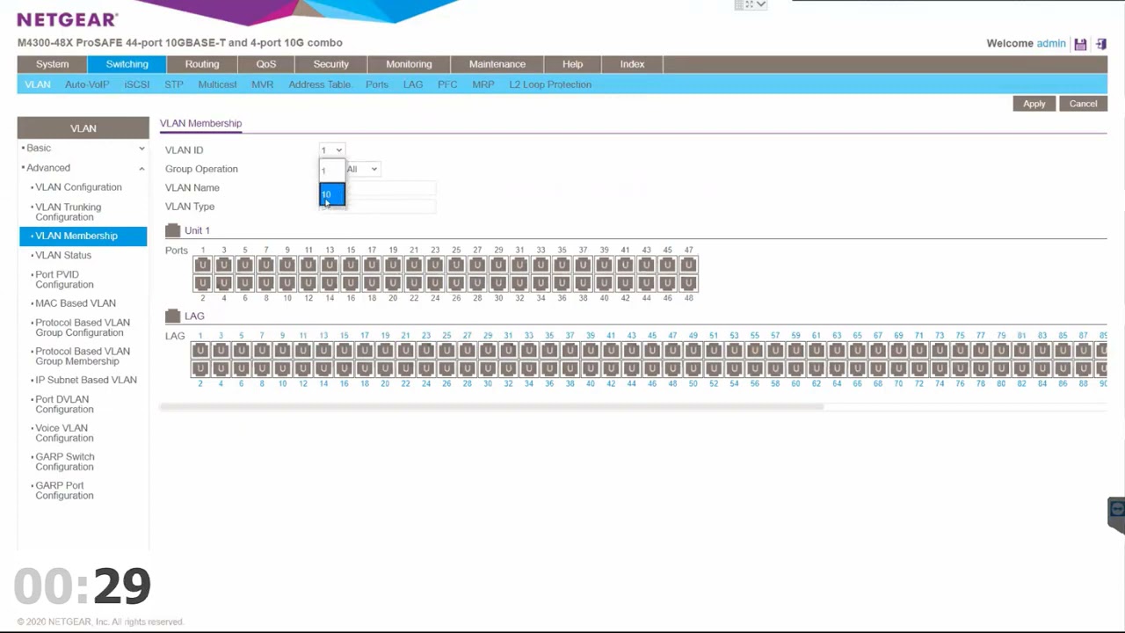Toggle LAG 9 membership icon
Image resolution: width=1125 pixels, height=633 pixels.
pos(282,350)
